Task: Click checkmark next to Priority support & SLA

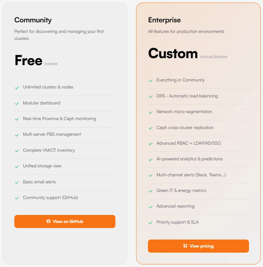Action: point(150,223)
